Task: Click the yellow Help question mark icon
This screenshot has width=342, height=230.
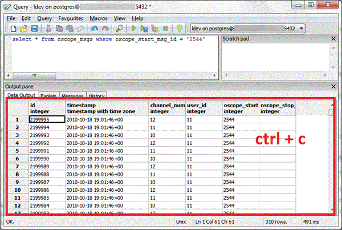Action: [179, 28]
